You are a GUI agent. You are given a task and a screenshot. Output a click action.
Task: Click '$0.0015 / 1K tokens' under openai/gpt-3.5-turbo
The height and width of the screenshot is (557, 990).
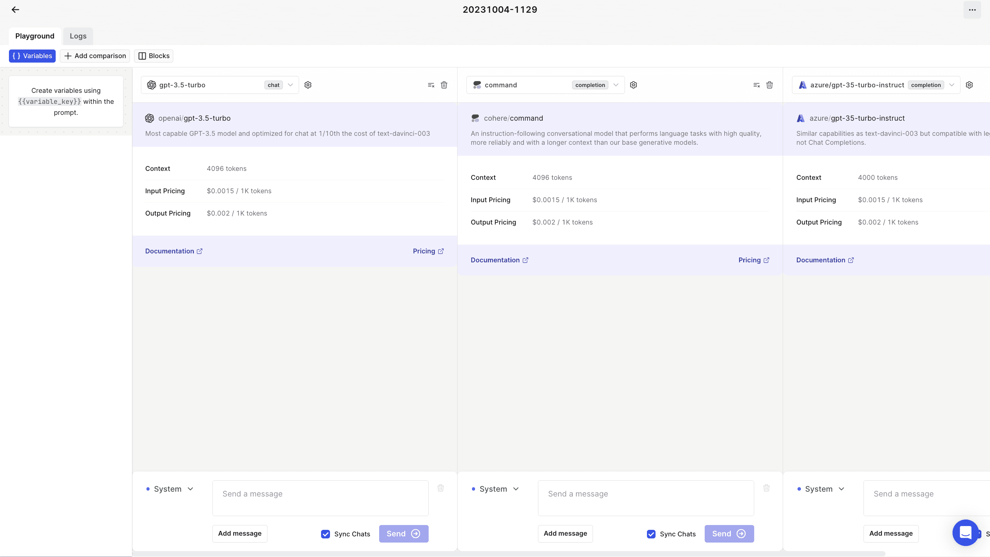point(239,191)
